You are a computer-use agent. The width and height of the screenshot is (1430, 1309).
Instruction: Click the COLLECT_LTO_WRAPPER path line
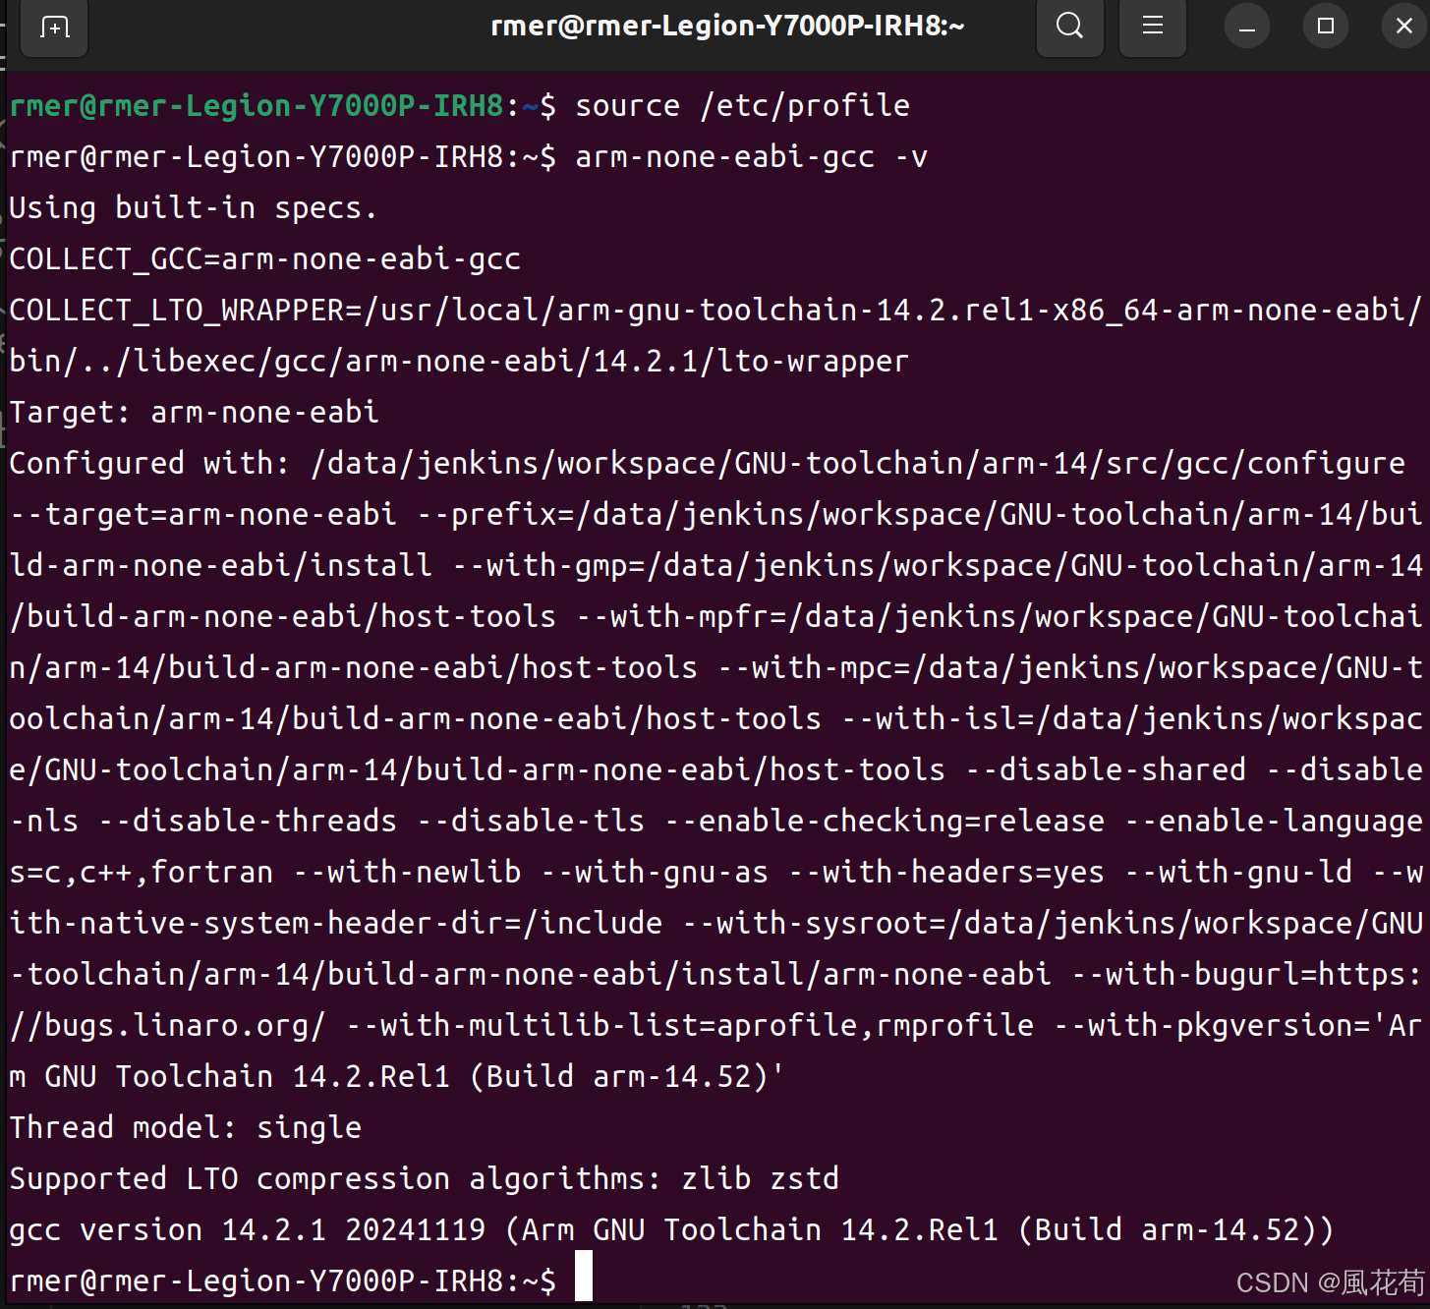tap(715, 335)
